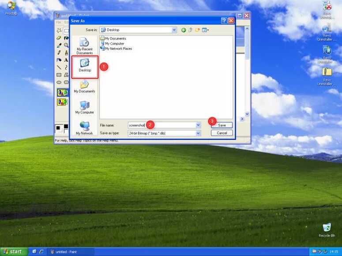The height and width of the screenshot is (256, 342).
Task: Click Paint's horizontal scrollbar right arrow
Action: [x=242, y=119]
